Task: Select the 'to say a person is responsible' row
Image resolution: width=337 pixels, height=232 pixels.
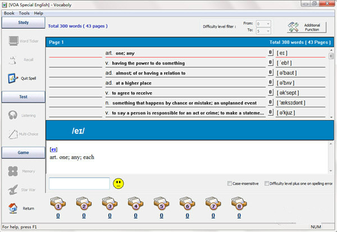Action: [x=185, y=113]
